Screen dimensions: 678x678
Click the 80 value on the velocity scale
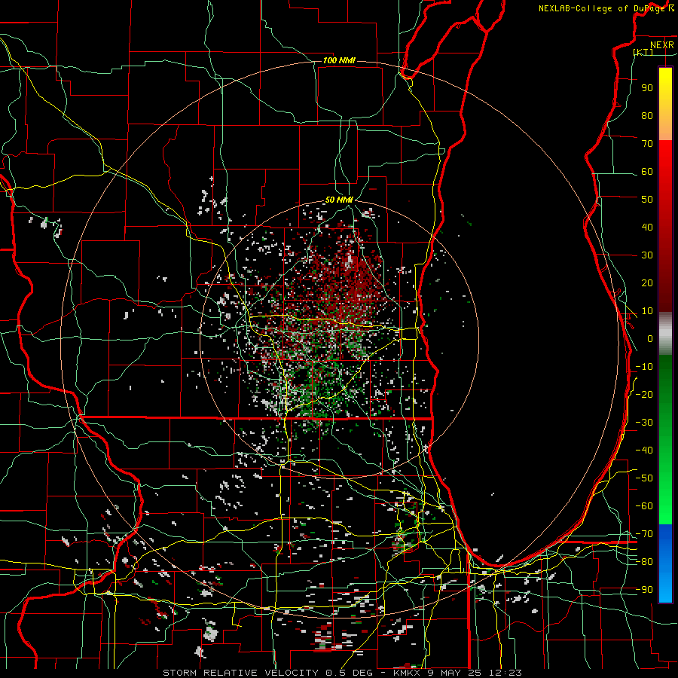pyautogui.click(x=647, y=116)
